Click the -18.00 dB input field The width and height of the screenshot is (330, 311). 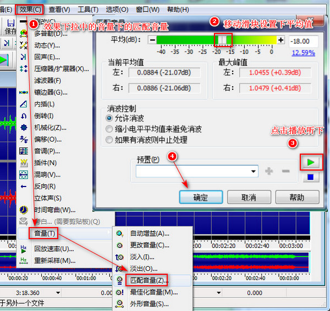click(303, 41)
